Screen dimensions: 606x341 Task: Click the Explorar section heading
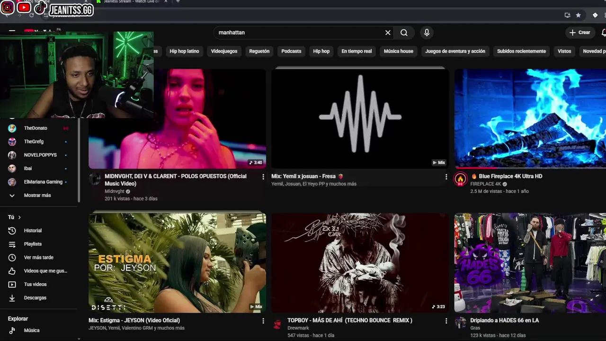[x=18, y=319]
